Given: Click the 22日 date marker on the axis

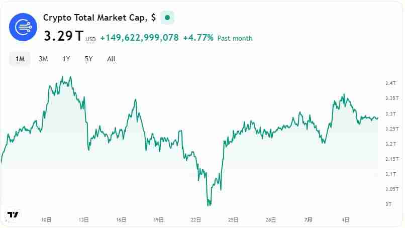Looking at the screenshot, I should click(x=196, y=219).
